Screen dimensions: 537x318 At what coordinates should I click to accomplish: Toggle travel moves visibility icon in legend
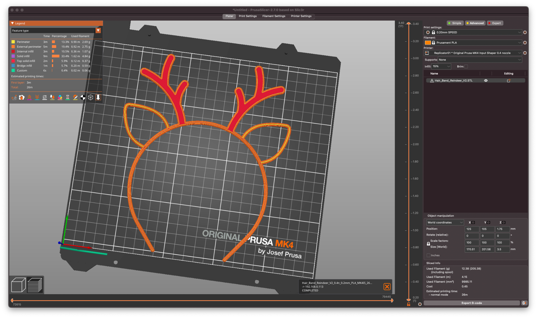pyautogui.click(x=14, y=98)
